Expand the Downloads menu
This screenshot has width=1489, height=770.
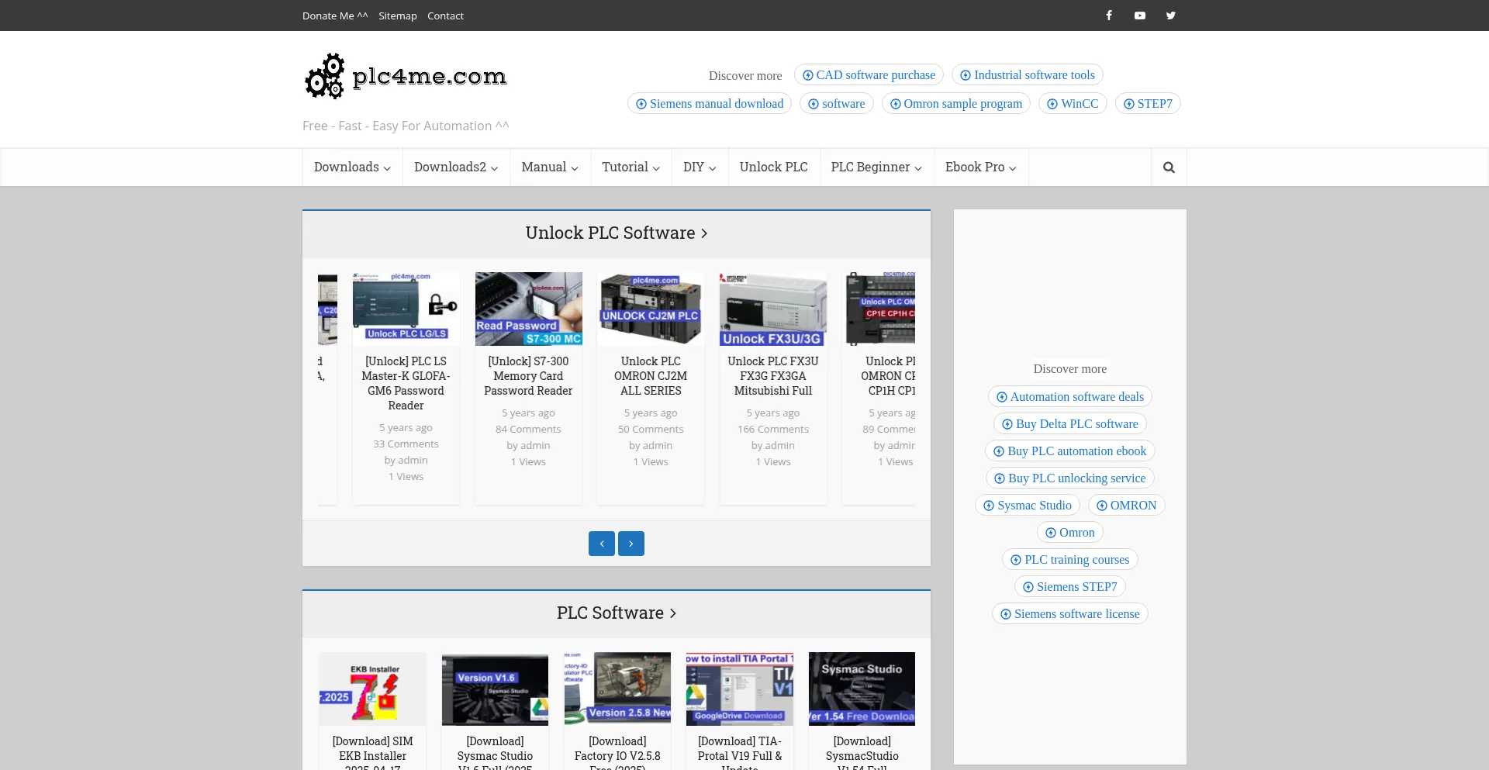352,167
